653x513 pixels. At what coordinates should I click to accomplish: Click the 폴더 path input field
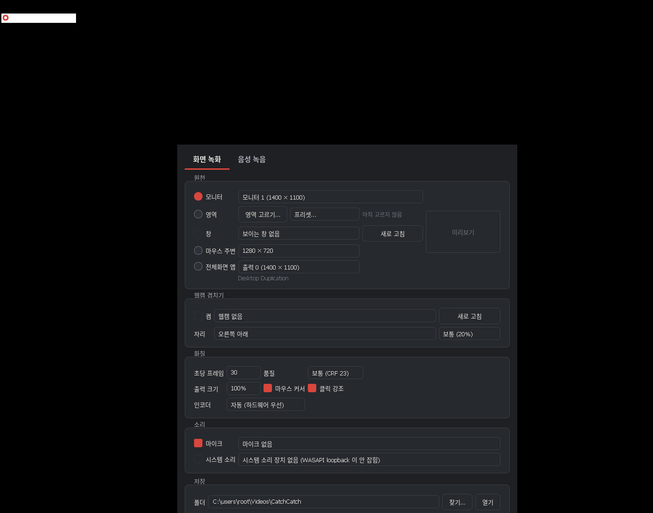(324, 502)
